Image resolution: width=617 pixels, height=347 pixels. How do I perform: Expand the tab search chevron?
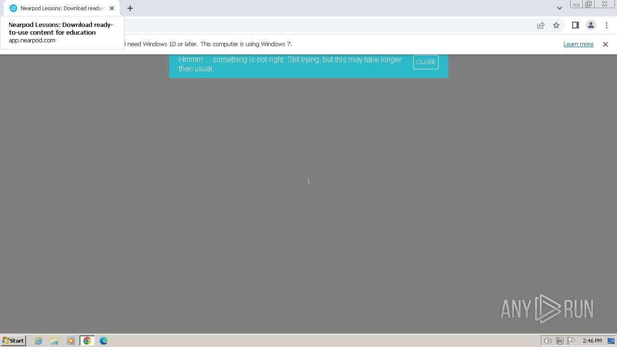[559, 8]
